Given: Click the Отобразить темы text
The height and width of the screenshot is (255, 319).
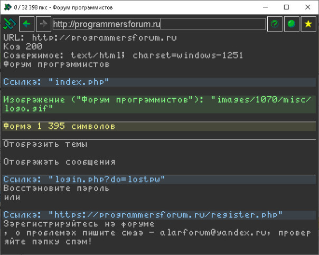Looking at the screenshot, I should (x=45, y=144).
